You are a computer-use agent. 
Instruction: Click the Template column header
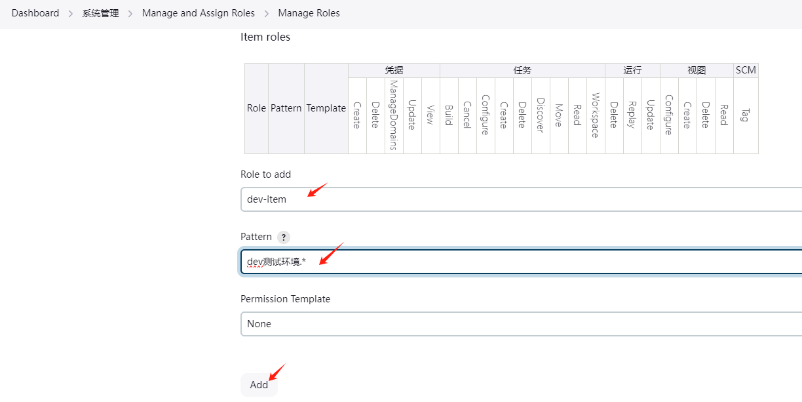coord(326,109)
